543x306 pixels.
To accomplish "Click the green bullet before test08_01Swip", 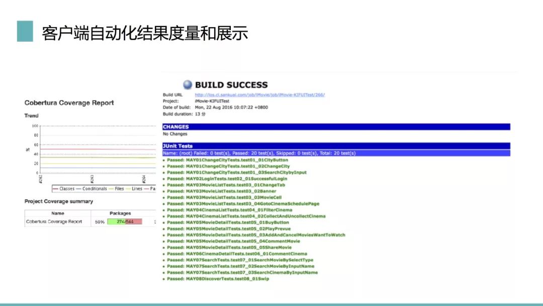I will point(164,279).
